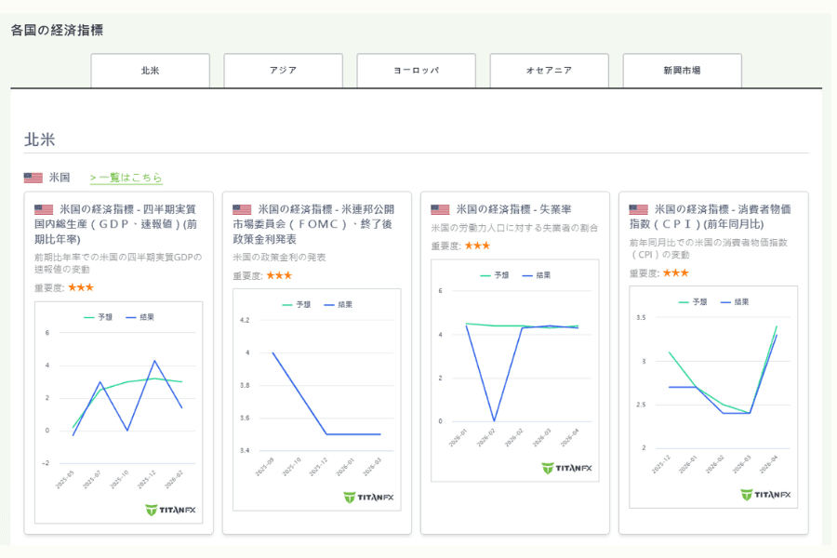
Task: Click the Titan FX logo on FOMC chart
Action: (368, 497)
